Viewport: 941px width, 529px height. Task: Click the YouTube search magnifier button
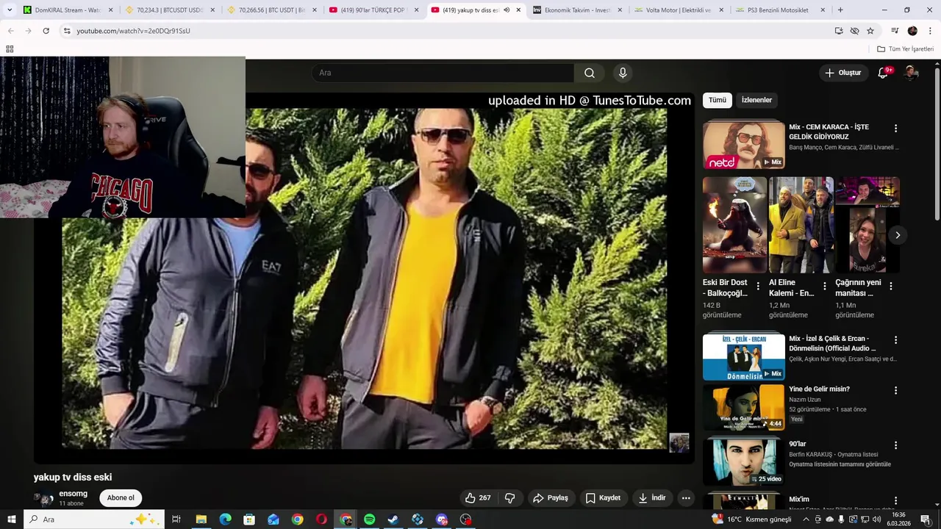tap(590, 73)
